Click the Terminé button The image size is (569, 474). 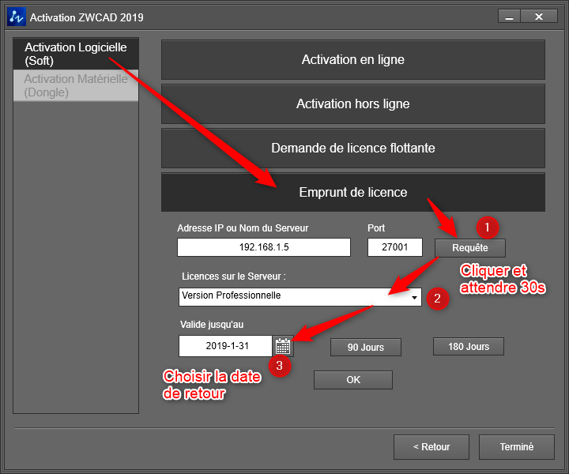point(516,447)
